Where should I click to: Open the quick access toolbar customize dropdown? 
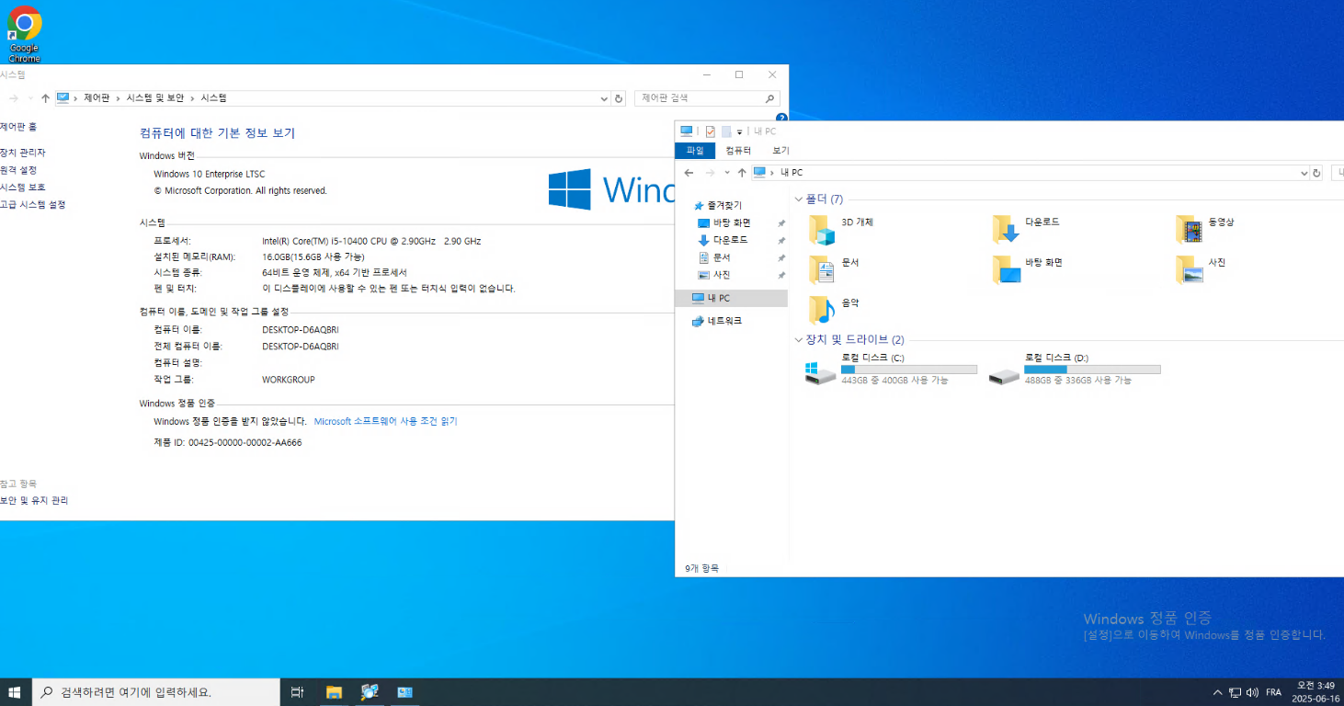coord(739,132)
